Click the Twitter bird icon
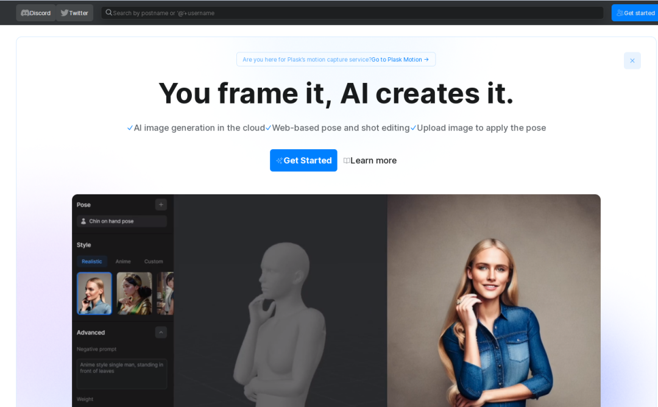658x407 pixels. pos(64,13)
